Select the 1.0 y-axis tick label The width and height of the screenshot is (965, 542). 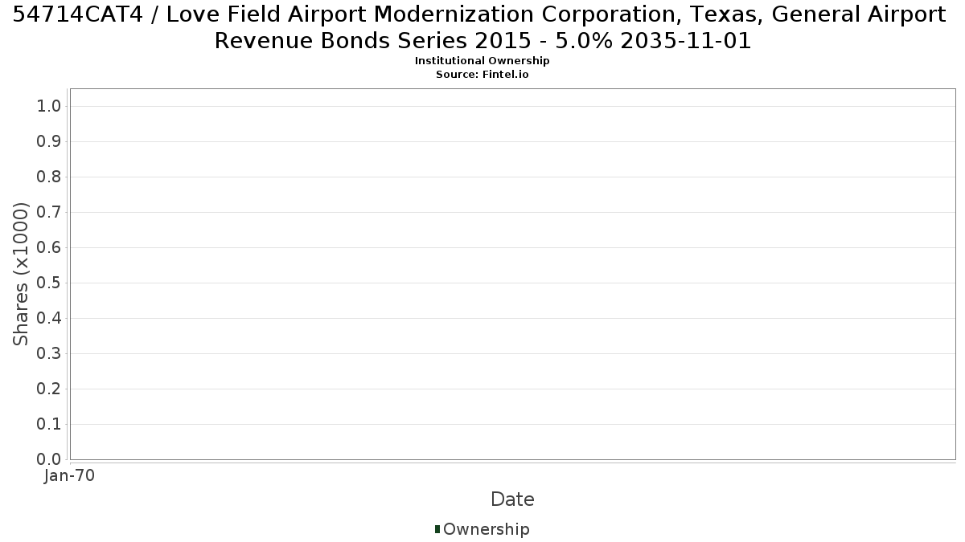click(x=50, y=106)
